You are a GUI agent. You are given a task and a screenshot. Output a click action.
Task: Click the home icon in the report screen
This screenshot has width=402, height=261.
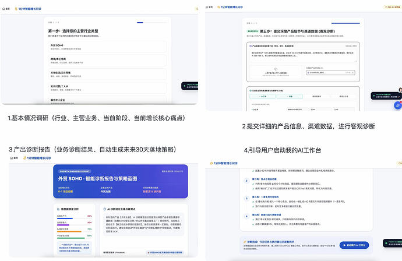coord(11,158)
